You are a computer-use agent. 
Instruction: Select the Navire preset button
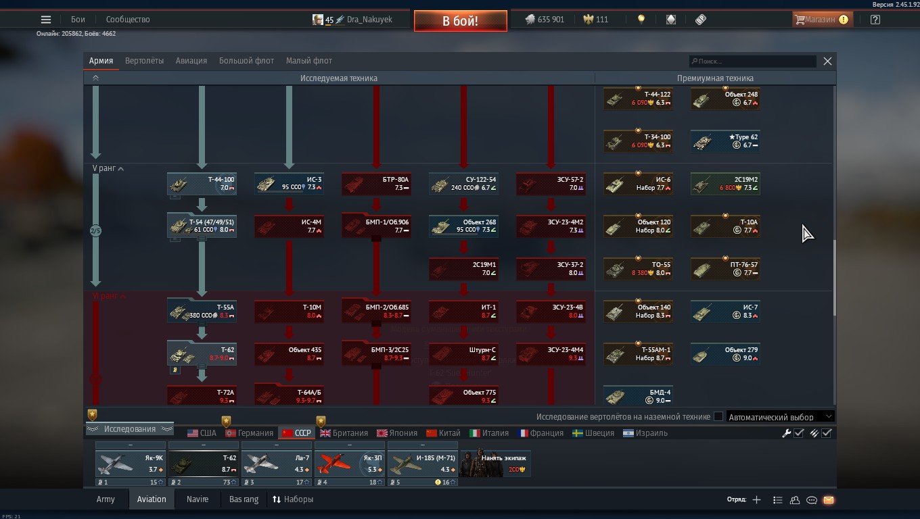point(198,499)
